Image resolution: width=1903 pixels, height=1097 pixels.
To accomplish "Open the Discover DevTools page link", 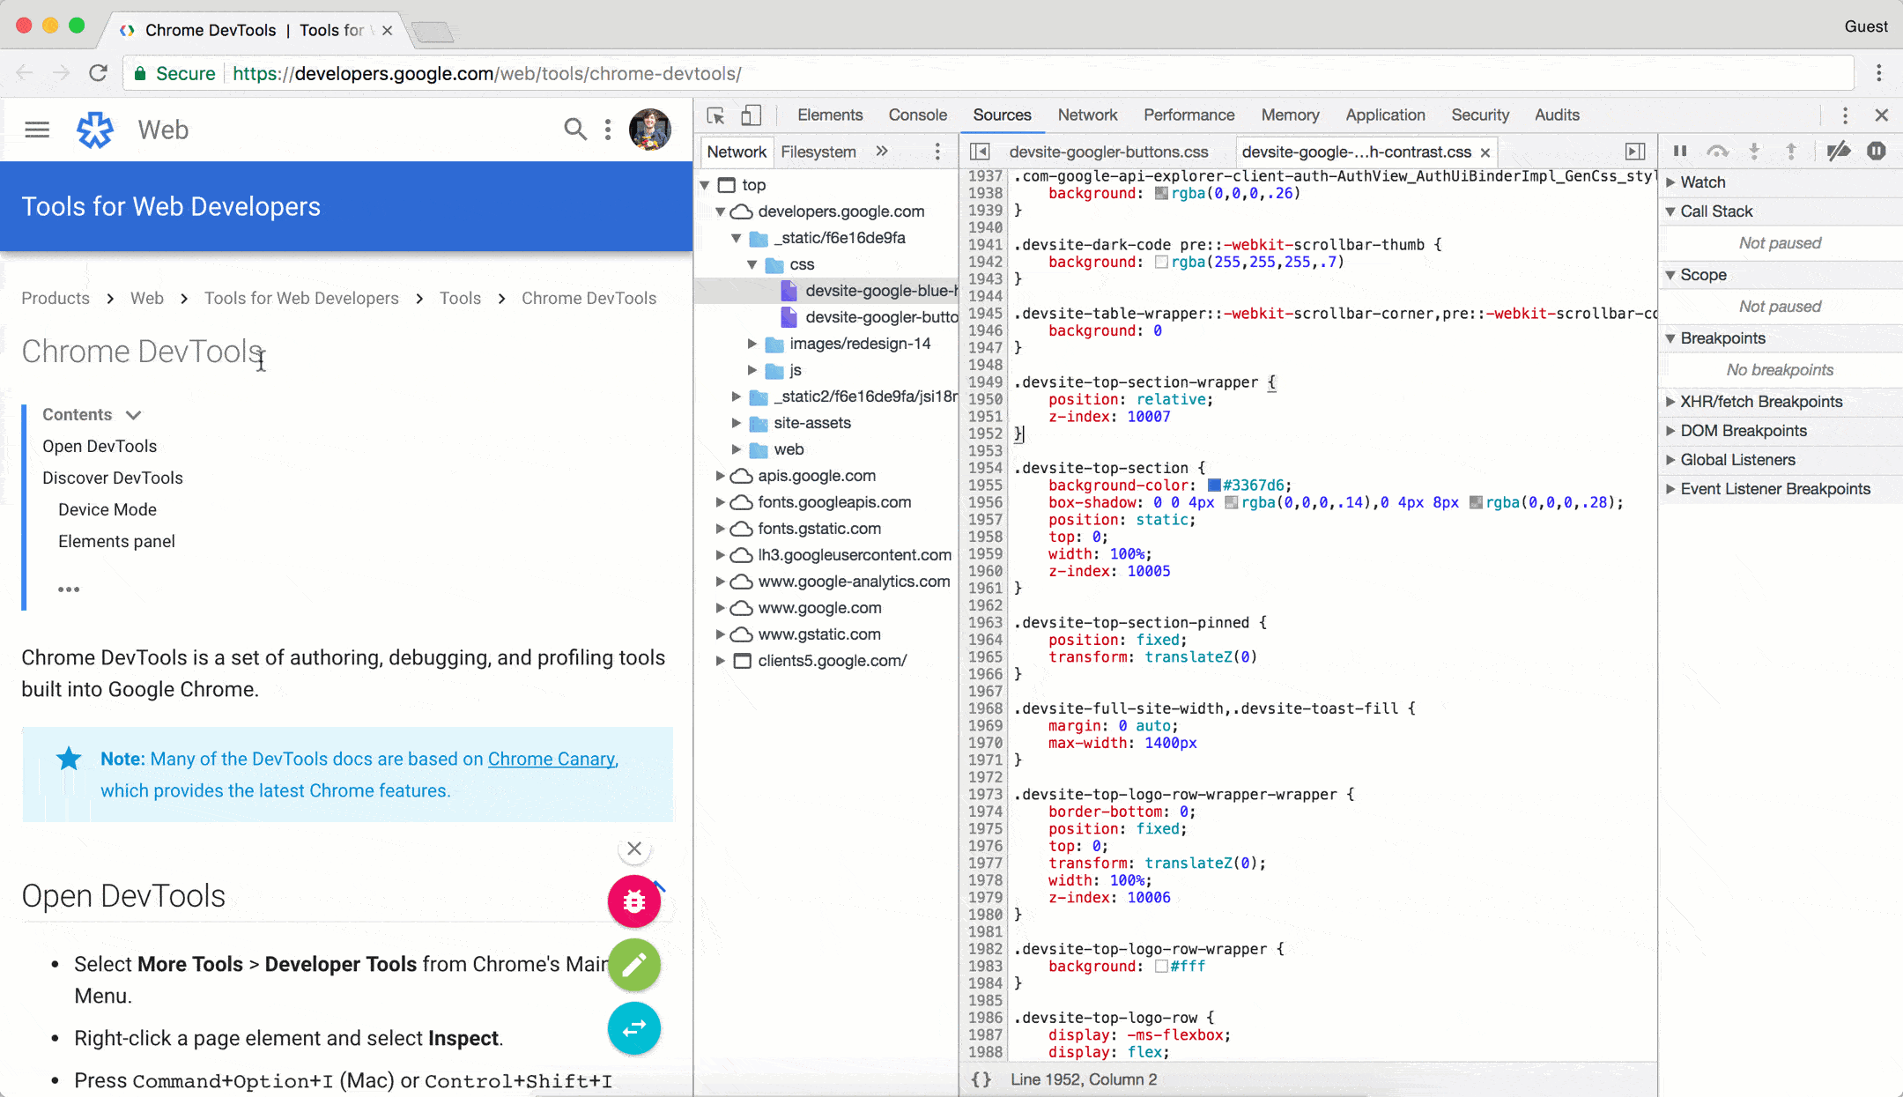I will coord(113,478).
